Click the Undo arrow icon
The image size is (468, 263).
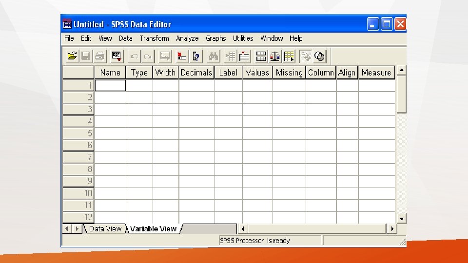134,56
